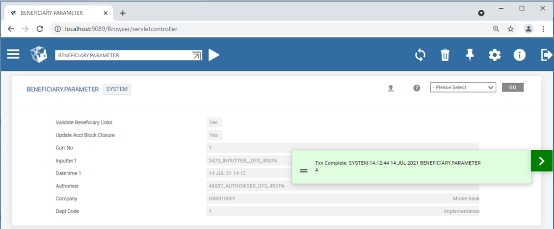Open a new browser tab
The height and width of the screenshot is (229, 554).
point(123,13)
